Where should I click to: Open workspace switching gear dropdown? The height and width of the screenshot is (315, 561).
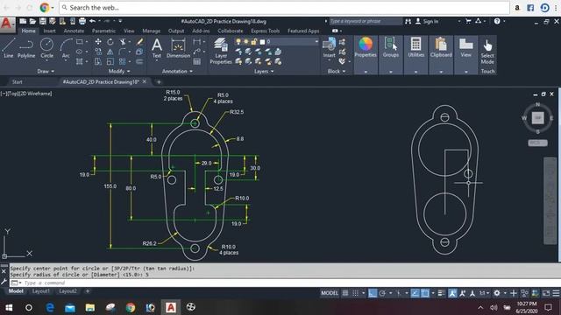click(500, 293)
